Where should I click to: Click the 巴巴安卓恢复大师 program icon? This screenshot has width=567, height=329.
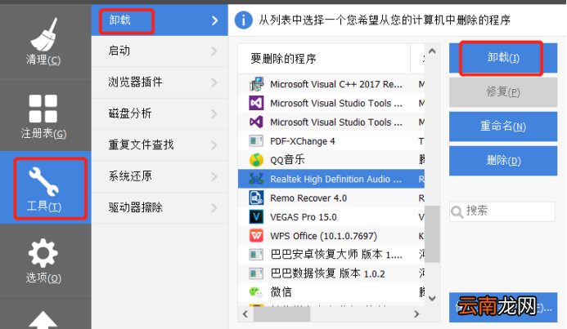(x=256, y=255)
